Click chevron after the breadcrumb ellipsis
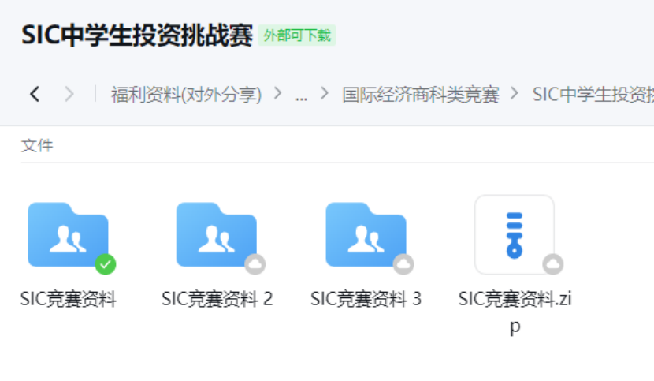 325,93
